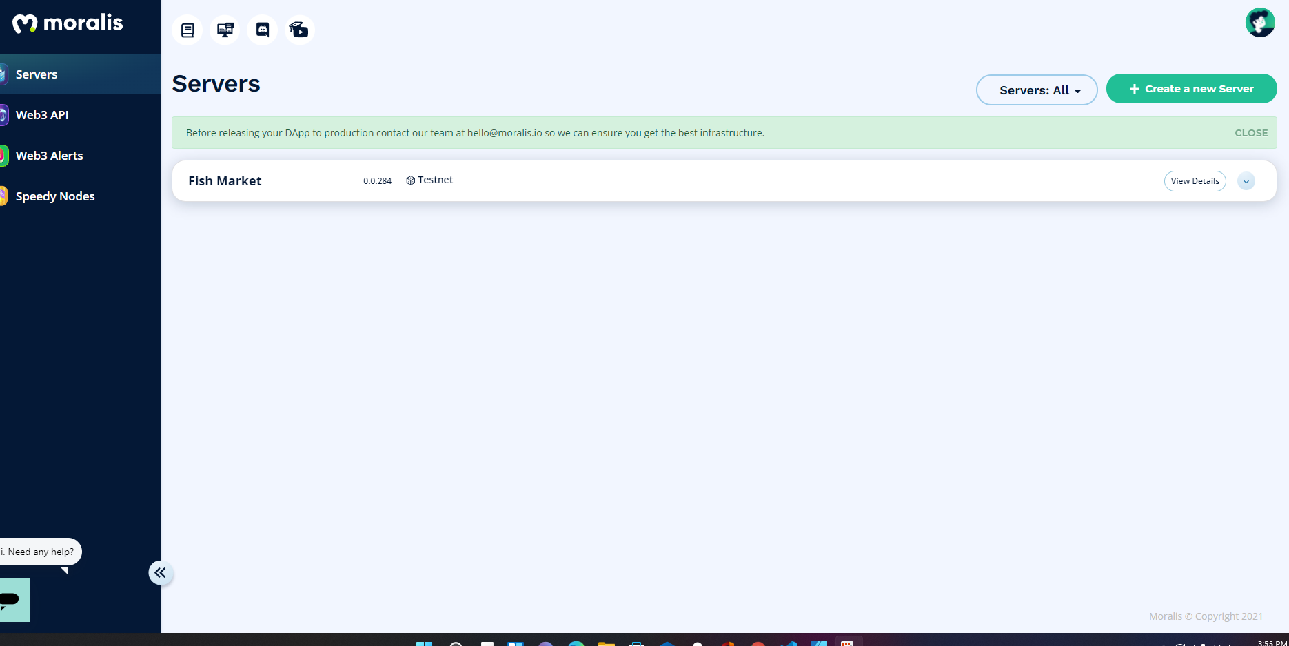
Task: Expand the Fish Market server row chevron
Action: 1246,181
